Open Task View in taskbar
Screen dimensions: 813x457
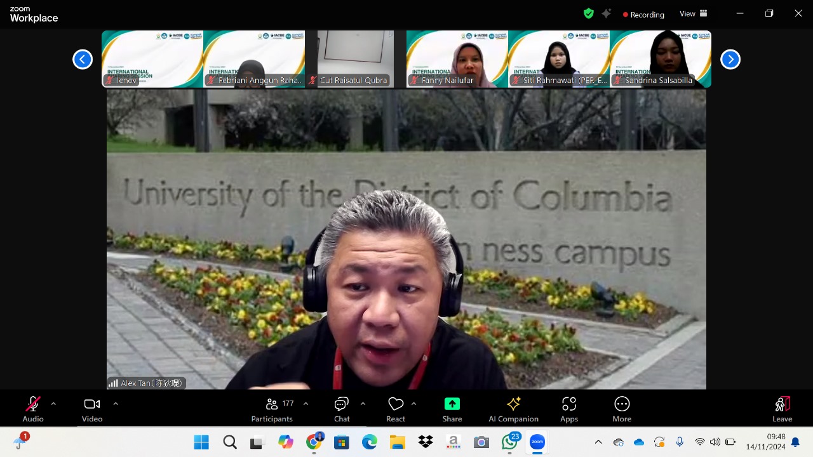[257, 442]
